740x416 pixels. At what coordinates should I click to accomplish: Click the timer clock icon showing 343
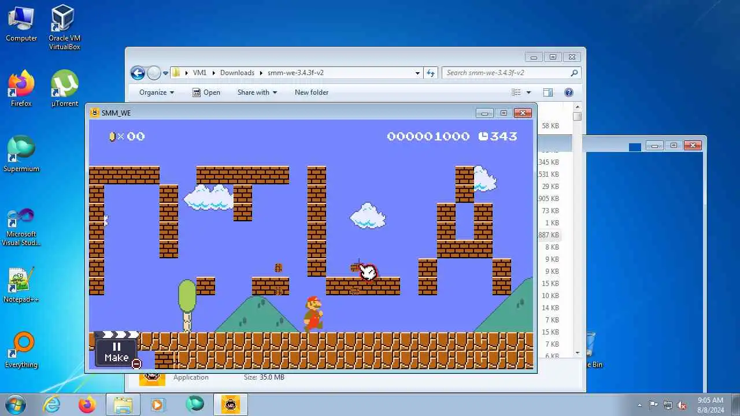(483, 136)
